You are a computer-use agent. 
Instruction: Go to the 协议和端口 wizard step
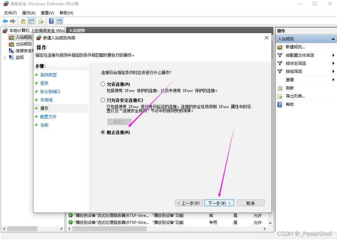(x=50, y=92)
